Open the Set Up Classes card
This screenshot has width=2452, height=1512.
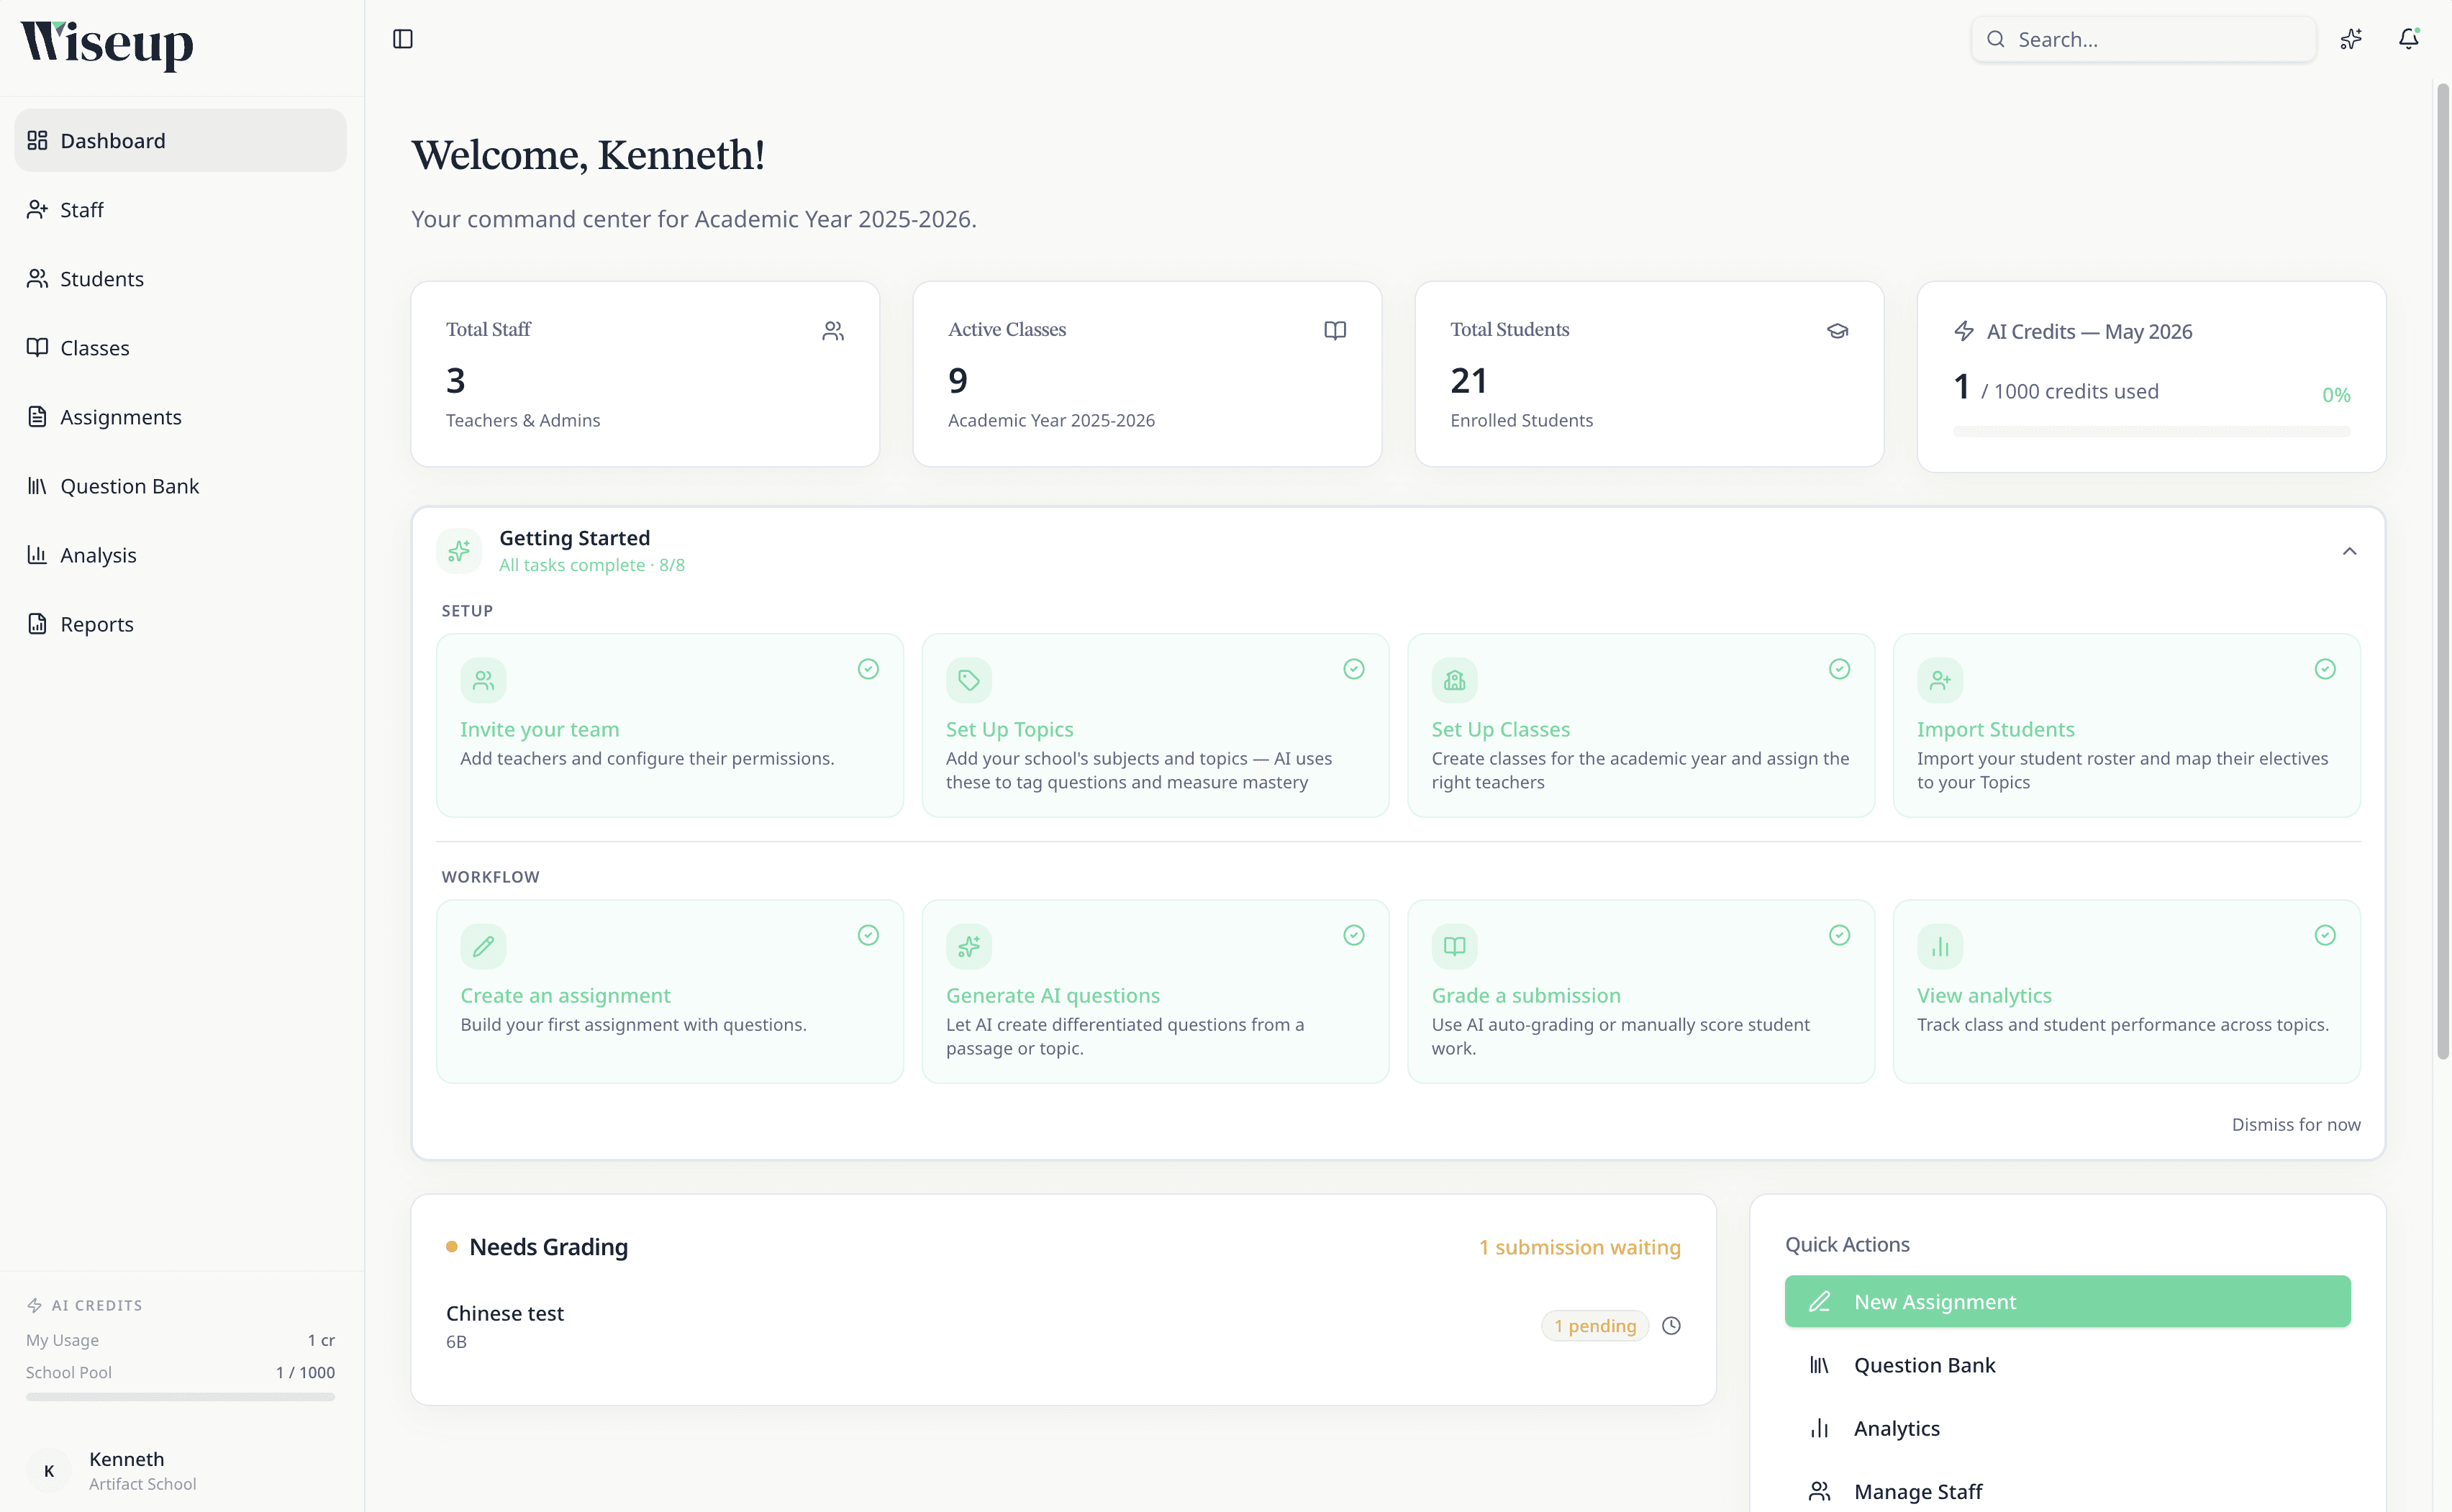click(x=1641, y=725)
